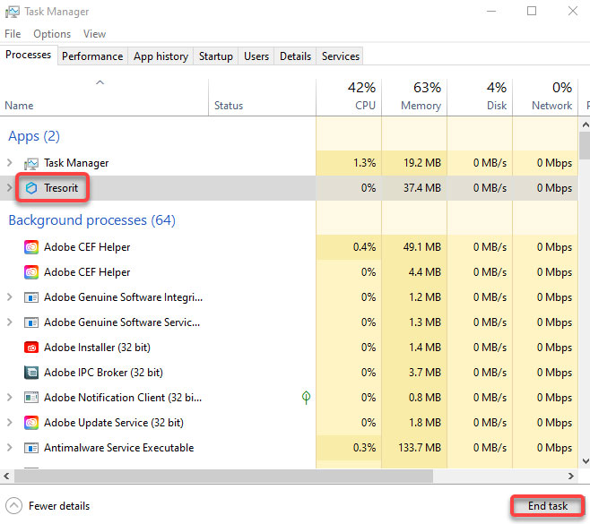
Task: Sort by the Disk column header
Action: click(480, 98)
